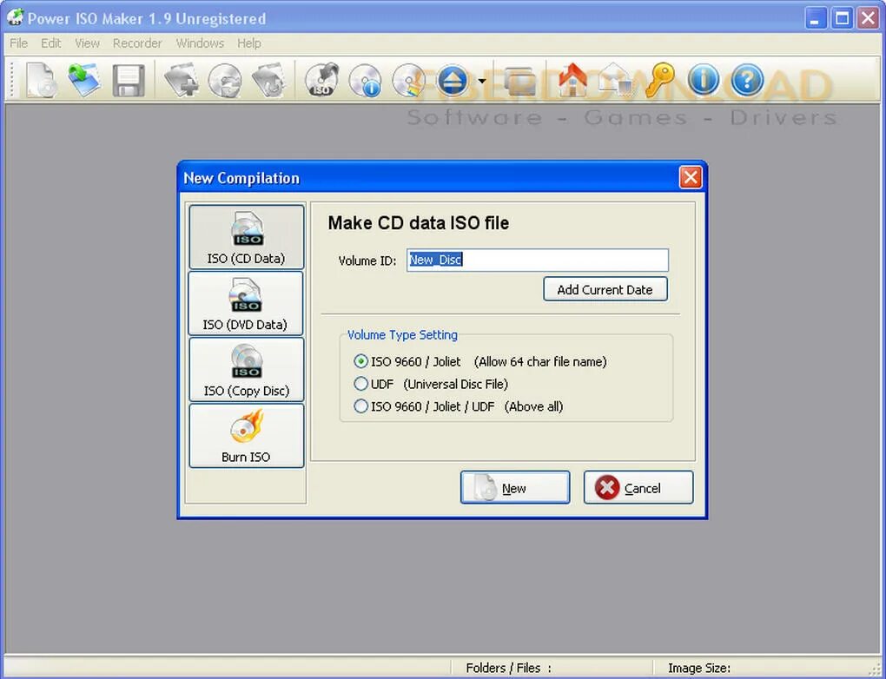Click the Disc information toolbar icon
This screenshot has width=886, height=679.
365,81
